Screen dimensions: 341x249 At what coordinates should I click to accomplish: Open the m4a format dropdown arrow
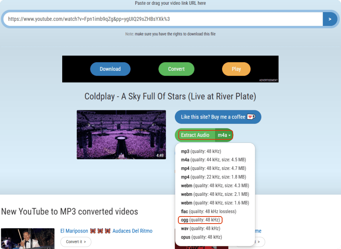[x=224, y=135]
